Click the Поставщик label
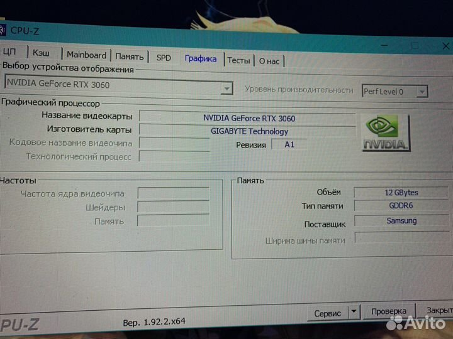 click(325, 224)
